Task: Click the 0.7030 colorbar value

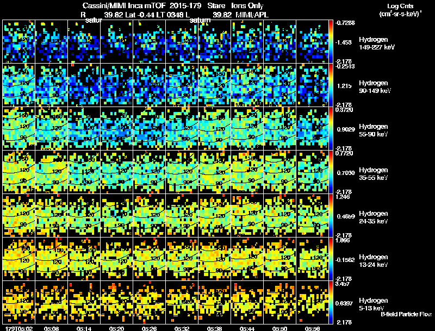Action: pyautogui.click(x=346, y=173)
